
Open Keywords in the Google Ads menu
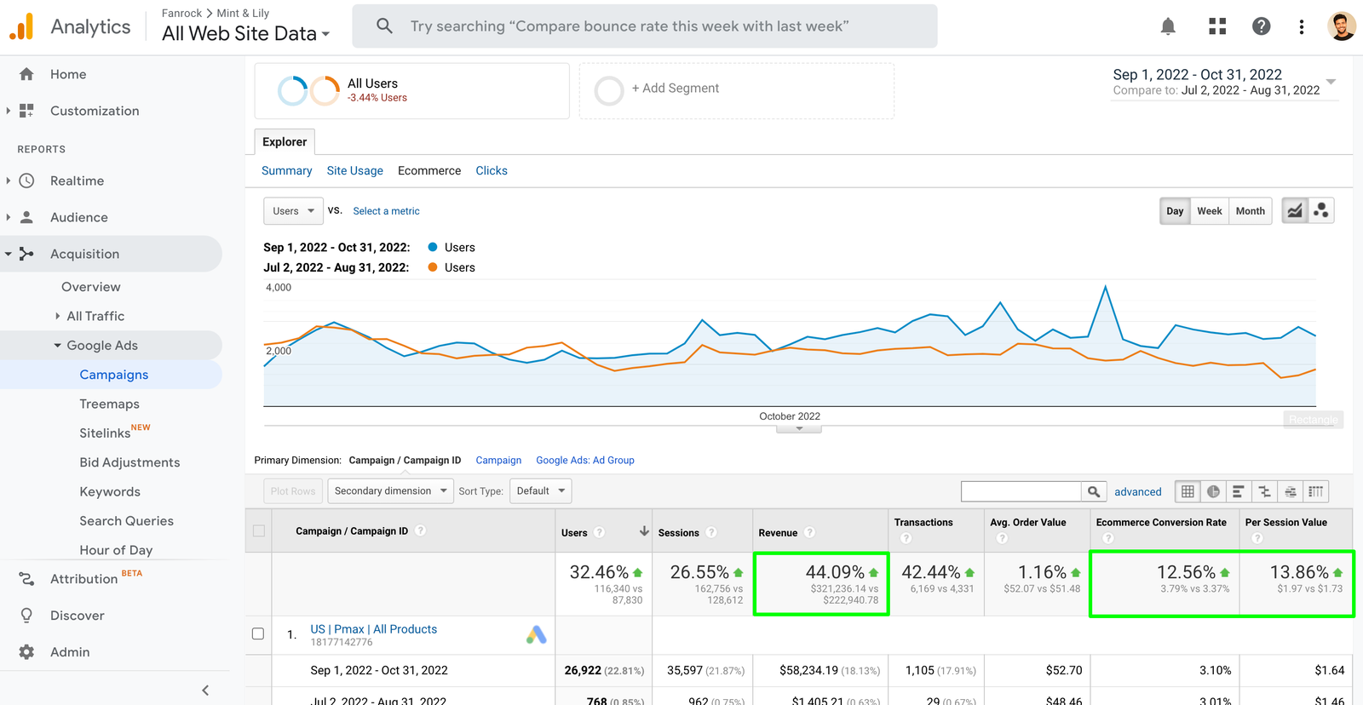coord(110,492)
